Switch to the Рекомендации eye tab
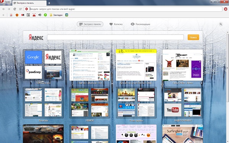Screen dimensions: 229x143 [140, 24]
